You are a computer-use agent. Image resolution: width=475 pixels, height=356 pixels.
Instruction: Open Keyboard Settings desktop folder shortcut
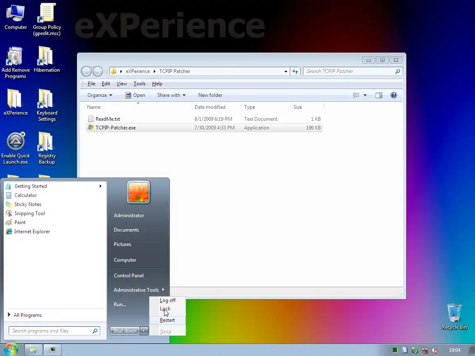click(x=47, y=105)
